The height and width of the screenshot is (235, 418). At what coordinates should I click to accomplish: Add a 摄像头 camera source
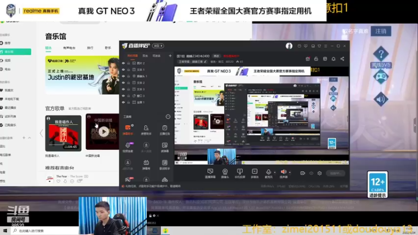pyautogui.click(x=225, y=173)
